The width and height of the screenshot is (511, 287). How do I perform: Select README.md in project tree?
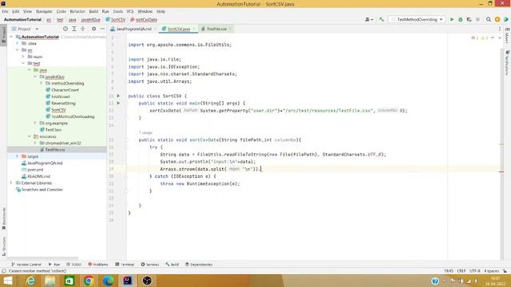tap(38, 176)
